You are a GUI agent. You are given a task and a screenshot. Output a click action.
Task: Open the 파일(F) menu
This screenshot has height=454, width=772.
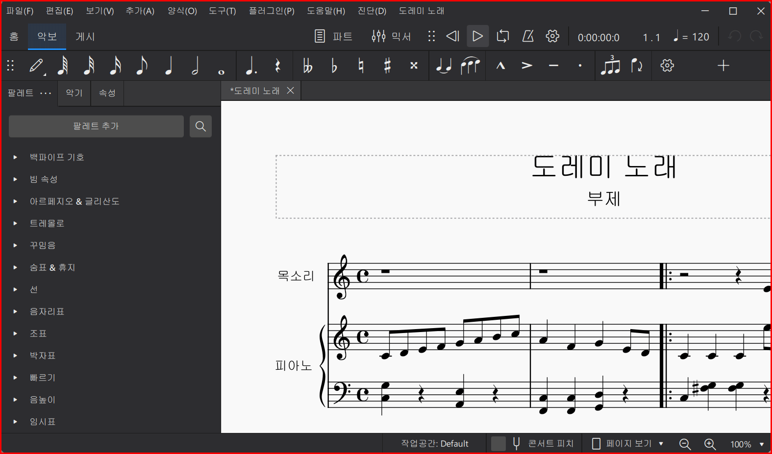[x=20, y=11]
